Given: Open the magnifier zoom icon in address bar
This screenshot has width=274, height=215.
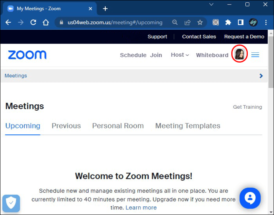Looking at the screenshot, I should click(x=175, y=22).
